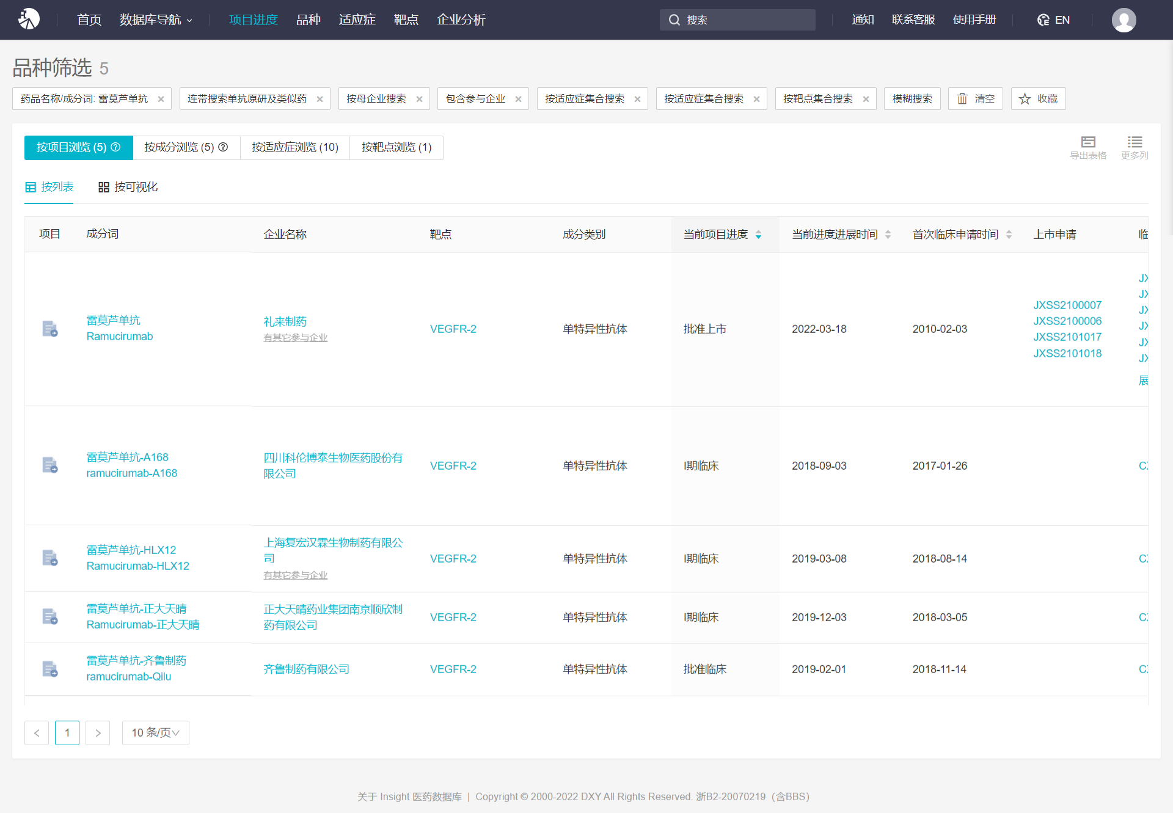Click the 收藏 star button
This screenshot has width=1173, height=813.
coord(1038,99)
